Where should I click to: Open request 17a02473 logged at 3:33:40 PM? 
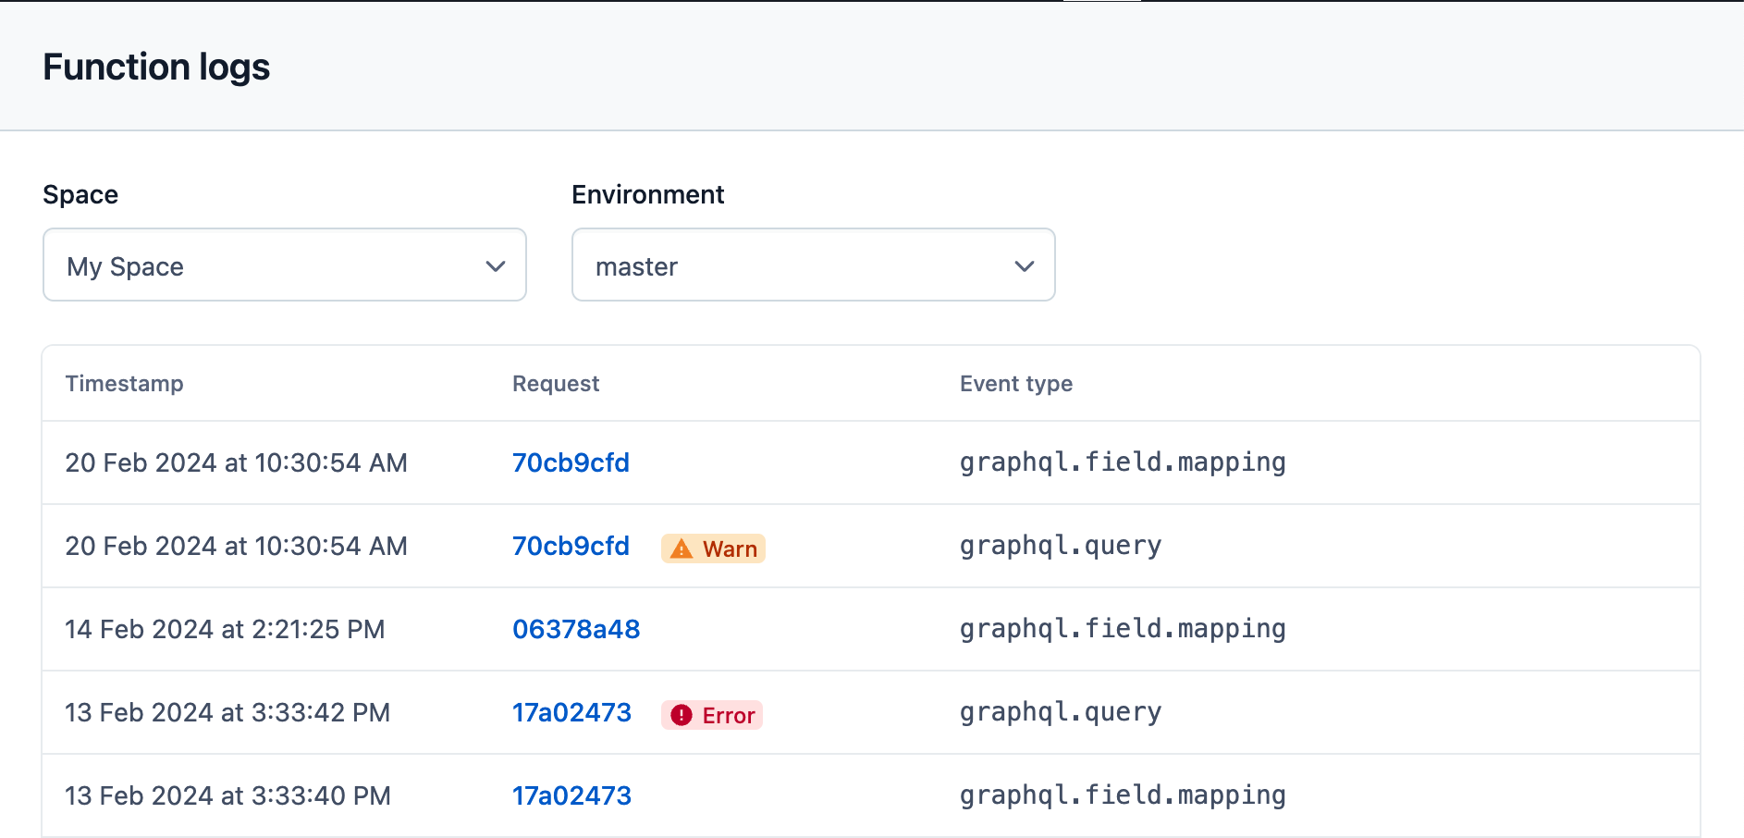point(571,795)
